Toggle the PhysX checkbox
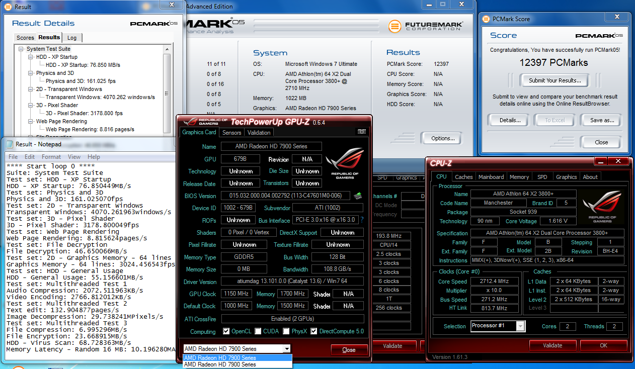 286,331
